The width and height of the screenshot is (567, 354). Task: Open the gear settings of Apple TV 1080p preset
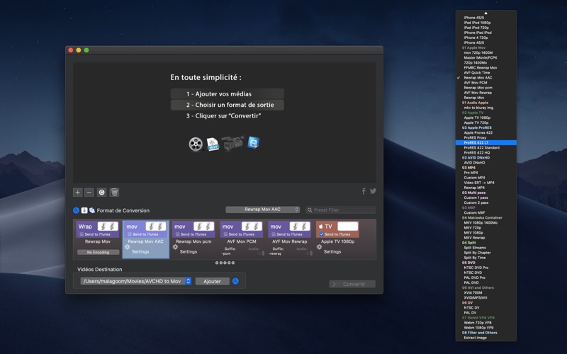coord(319,247)
